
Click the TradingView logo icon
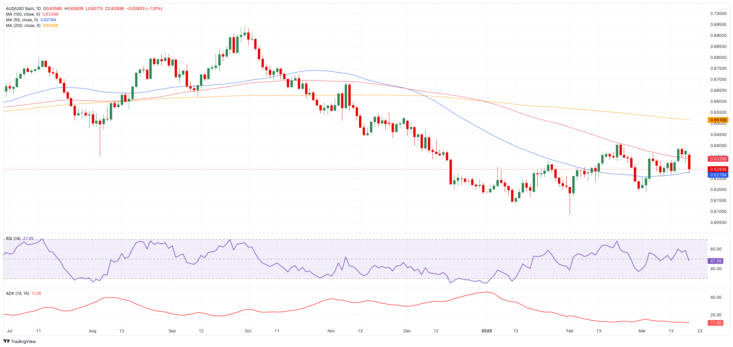(6, 341)
